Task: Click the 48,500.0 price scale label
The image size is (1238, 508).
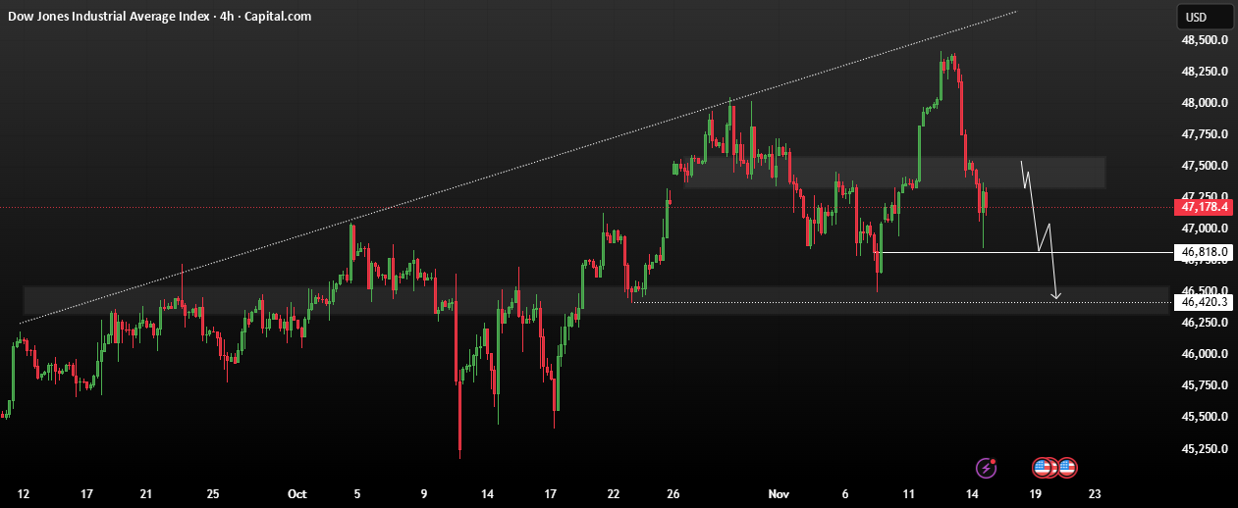Action: pyautogui.click(x=1207, y=39)
